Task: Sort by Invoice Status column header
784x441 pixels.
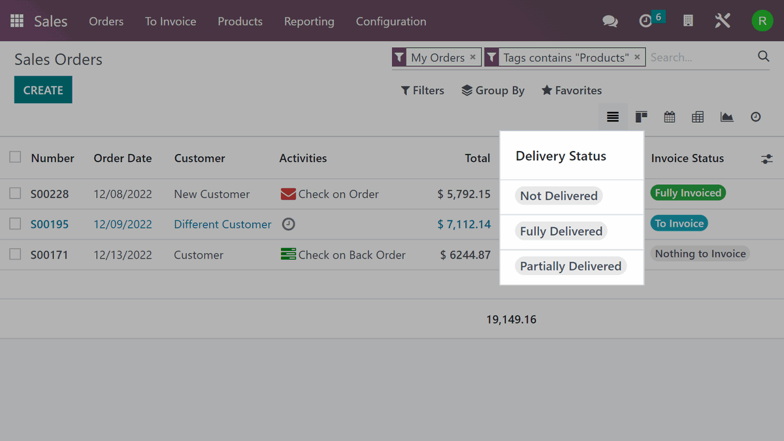Action: 687,158
